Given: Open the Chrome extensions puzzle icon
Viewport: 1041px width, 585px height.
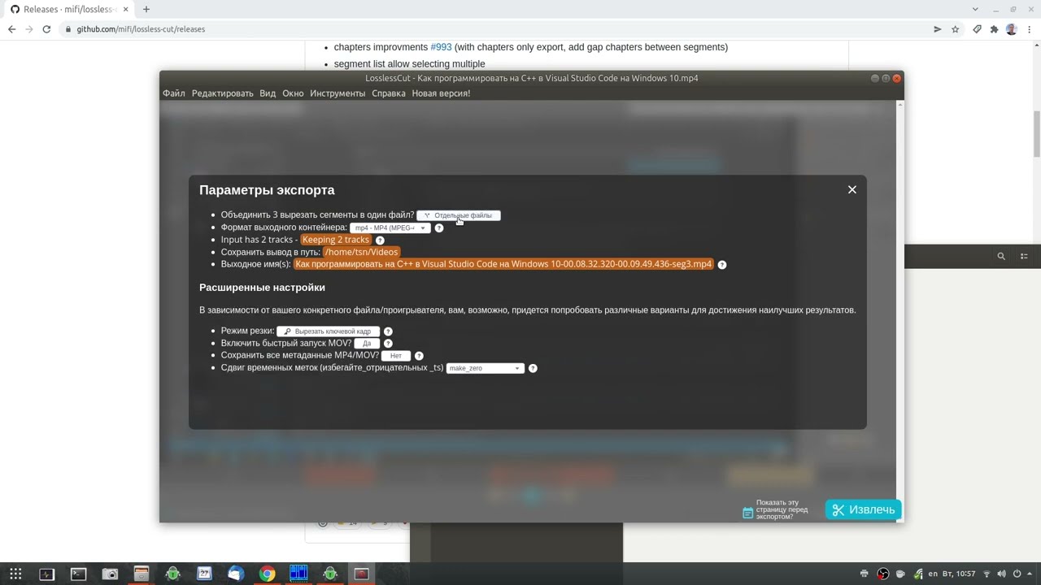Looking at the screenshot, I should tap(994, 29).
